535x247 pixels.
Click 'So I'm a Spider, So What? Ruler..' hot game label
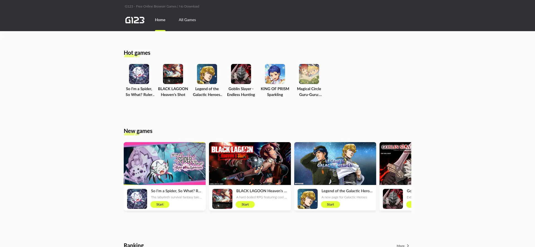(140, 92)
